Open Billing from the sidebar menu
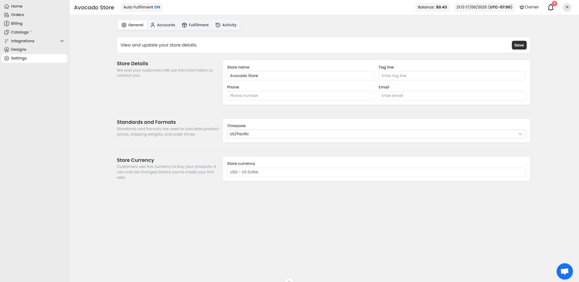 point(34,24)
